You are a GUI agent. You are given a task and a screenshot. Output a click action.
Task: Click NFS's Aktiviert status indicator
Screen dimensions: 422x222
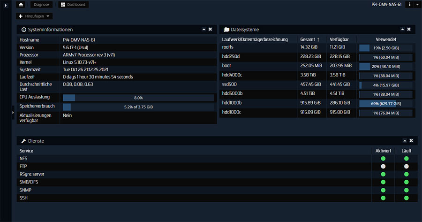(383, 159)
